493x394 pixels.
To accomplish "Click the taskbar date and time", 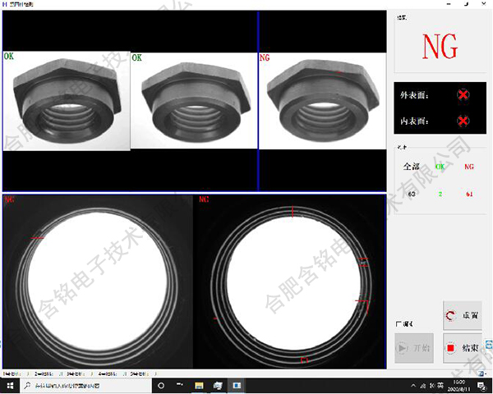I will point(458,385).
